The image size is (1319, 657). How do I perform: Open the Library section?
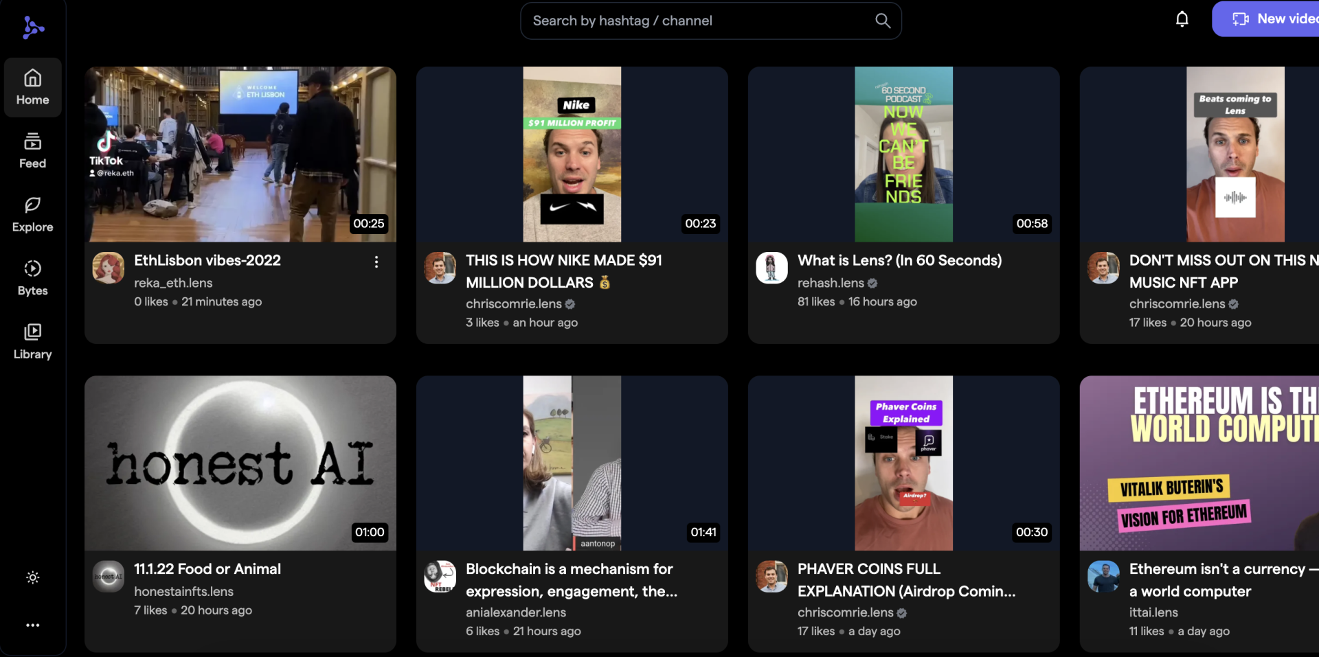pyautogui.click(x=32, y=342)
